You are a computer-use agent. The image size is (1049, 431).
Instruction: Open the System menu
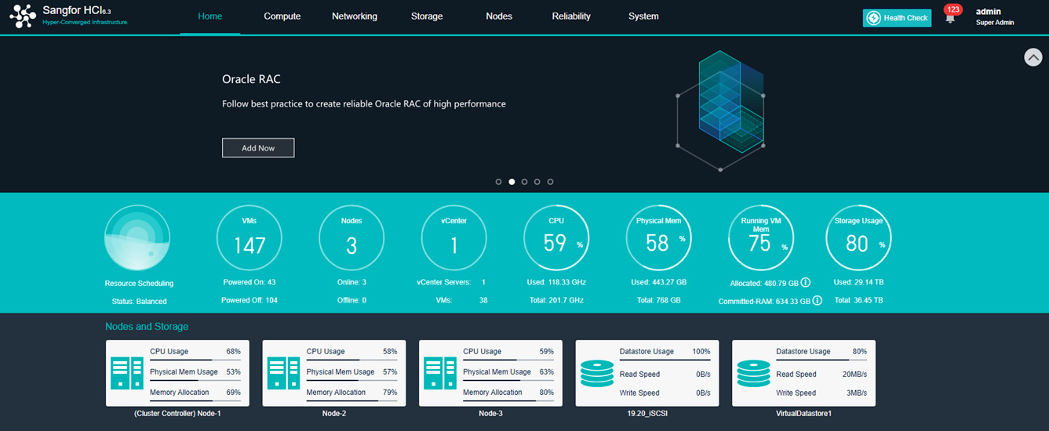pos(643,16)
